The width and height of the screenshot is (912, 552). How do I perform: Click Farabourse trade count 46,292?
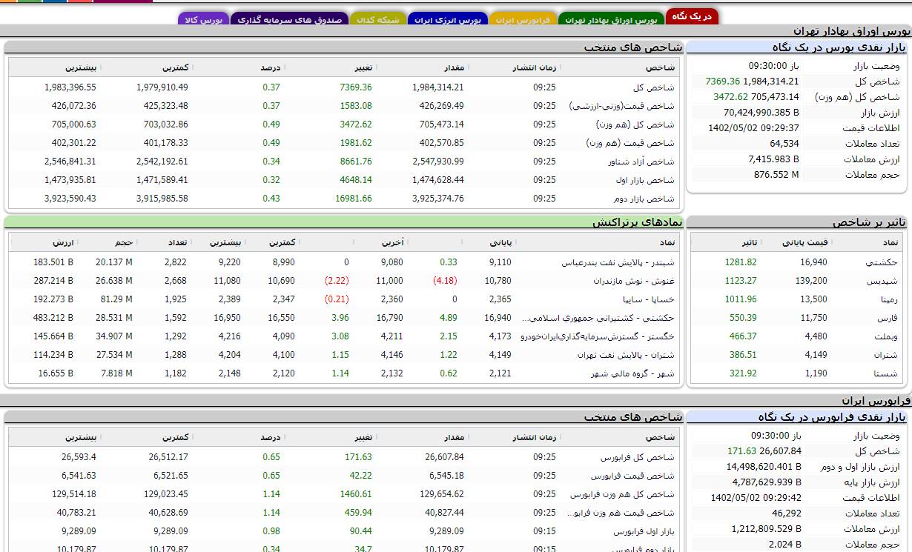[x=787, y=513]
